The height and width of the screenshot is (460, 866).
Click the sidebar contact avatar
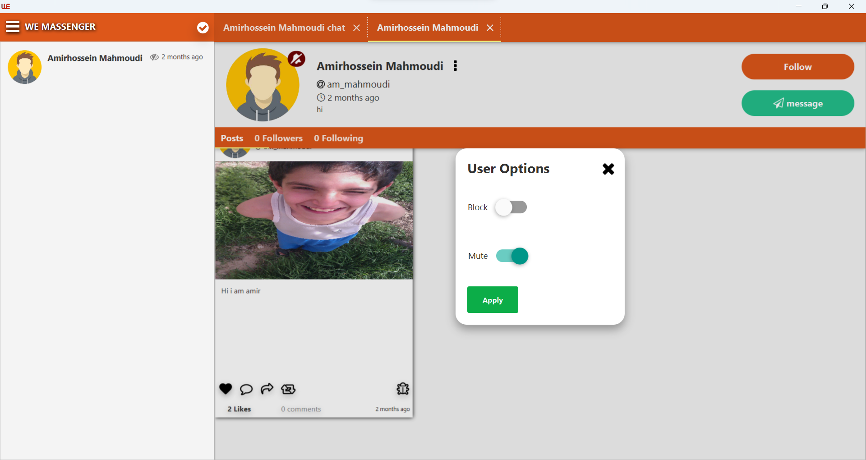pyautogui.click(x=25, y=67)
